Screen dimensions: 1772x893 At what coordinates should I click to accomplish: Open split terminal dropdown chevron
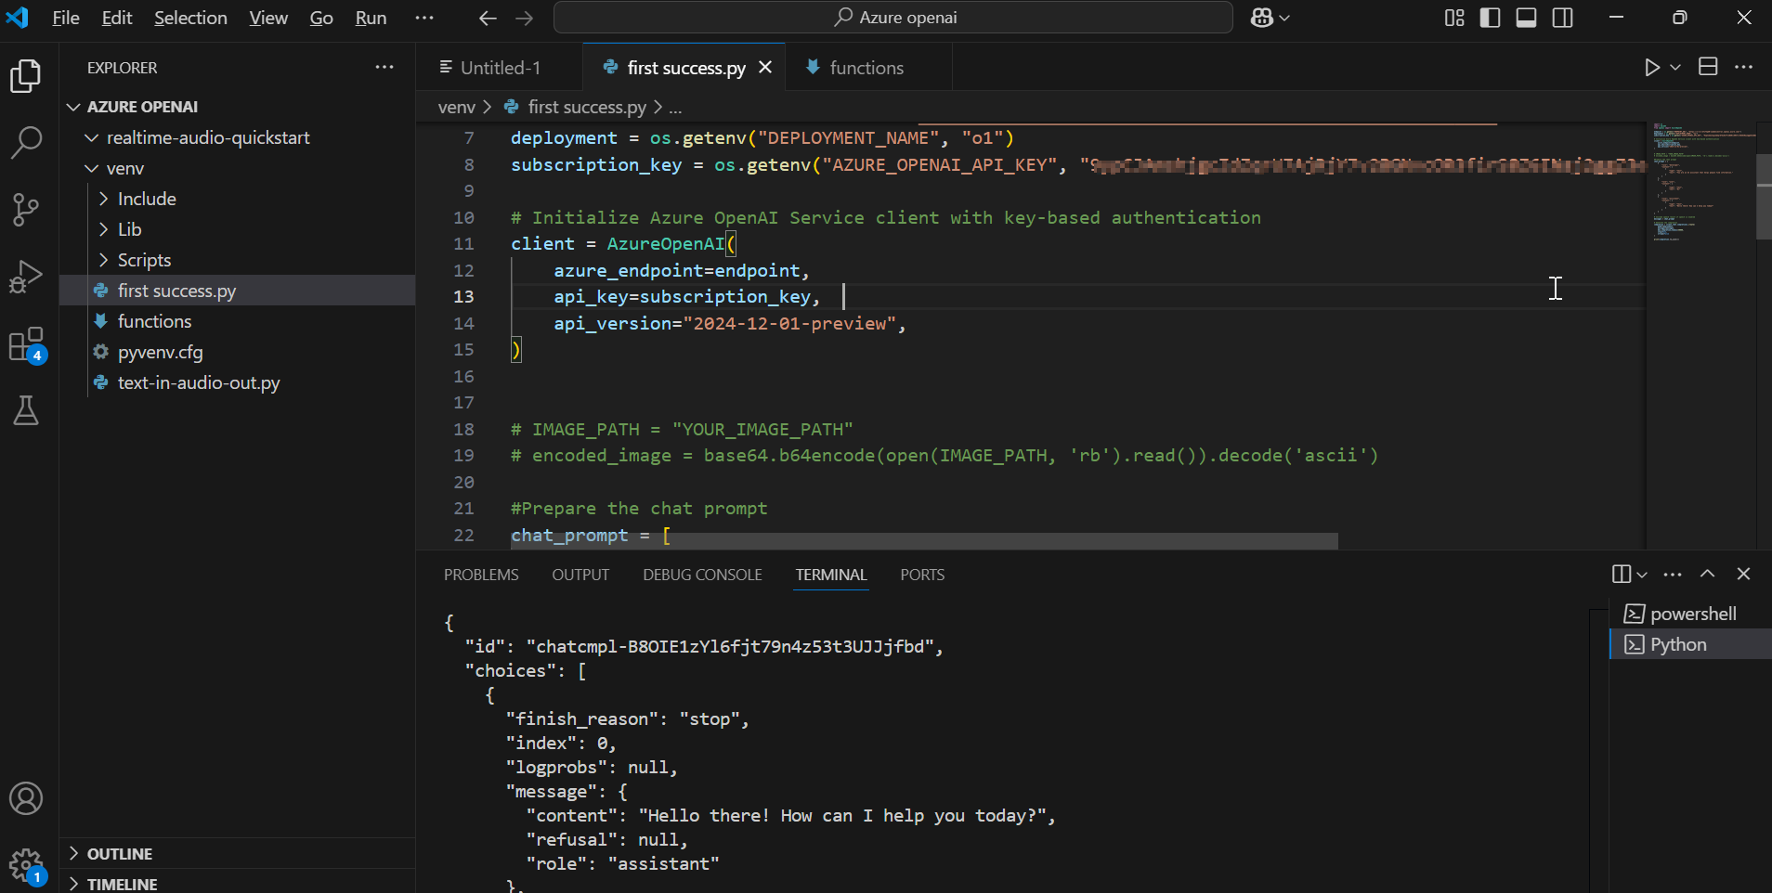[1642, 574]
